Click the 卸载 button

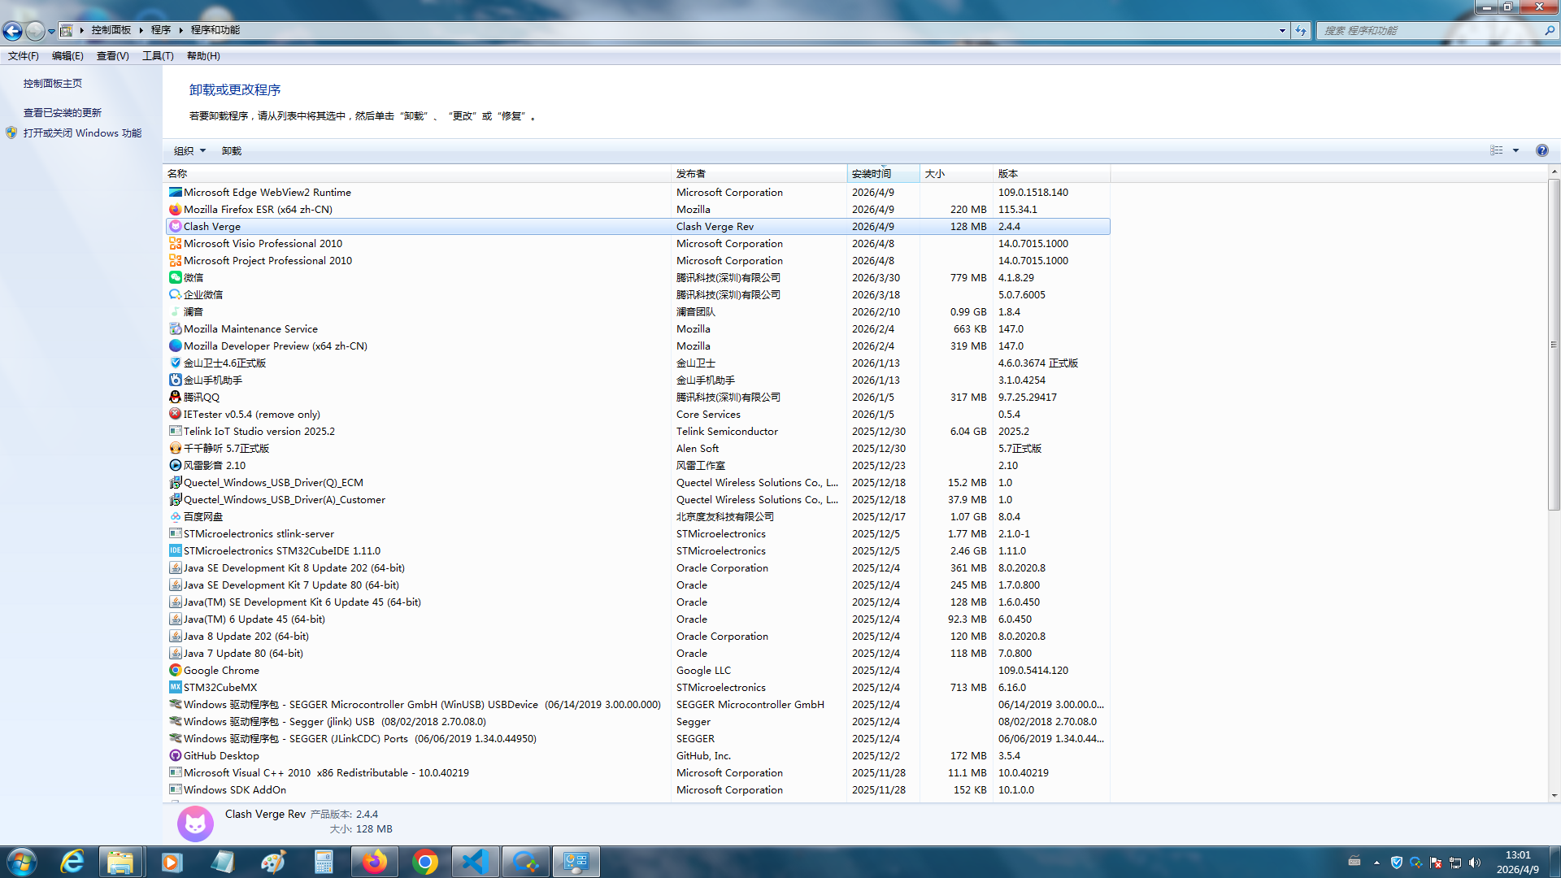pyautogui.click(x=232, y=150)
